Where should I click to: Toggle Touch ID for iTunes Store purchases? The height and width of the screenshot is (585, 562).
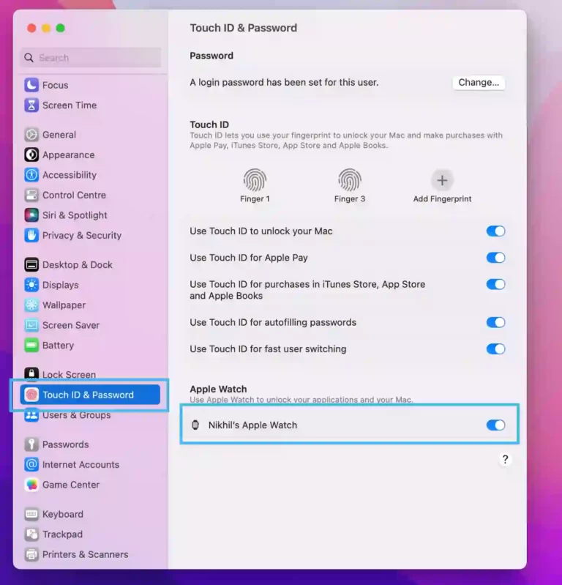coord(495,284)
